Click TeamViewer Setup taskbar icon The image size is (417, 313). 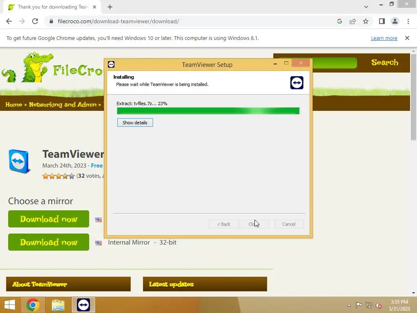click(x=83, y=305)
